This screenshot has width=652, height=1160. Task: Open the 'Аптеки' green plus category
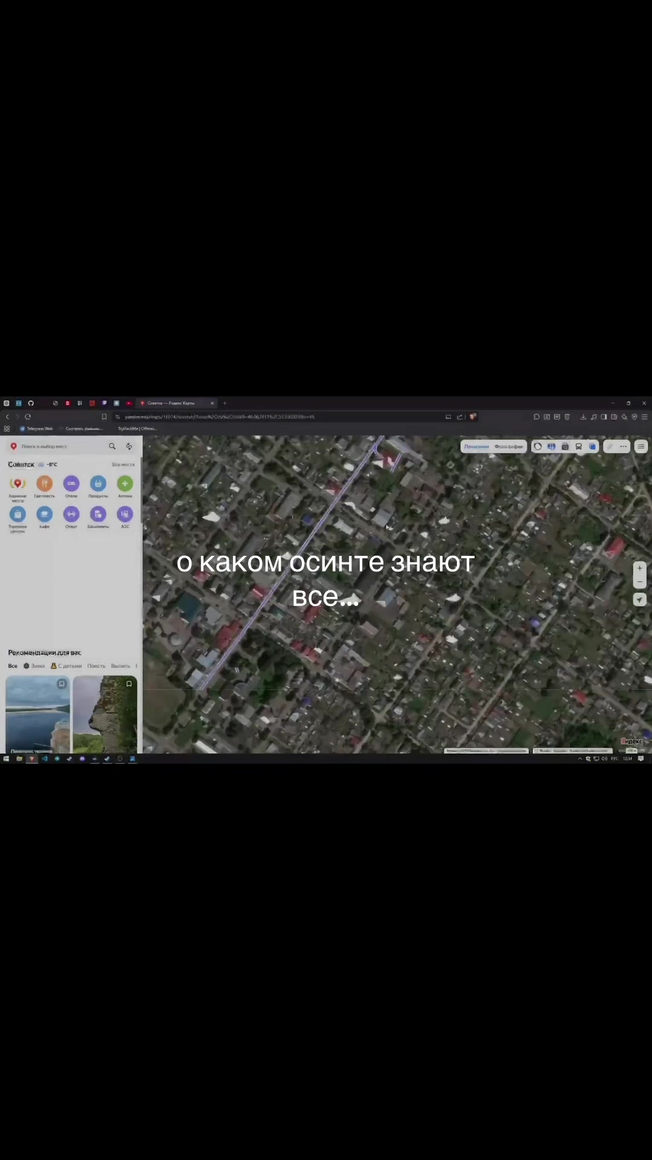pyautogui.click(x=125, y=483)
